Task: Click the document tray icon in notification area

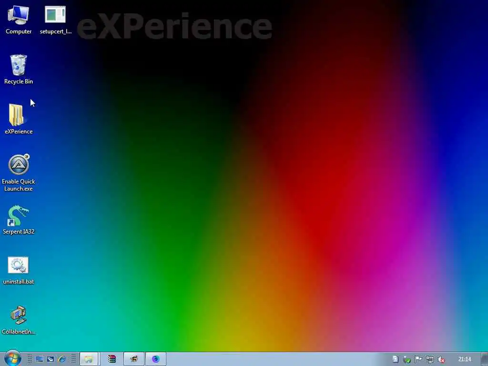Action: point(395,359)
